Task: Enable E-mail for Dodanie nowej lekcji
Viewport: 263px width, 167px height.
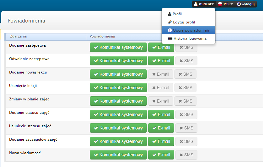Action: click(160, 74)
